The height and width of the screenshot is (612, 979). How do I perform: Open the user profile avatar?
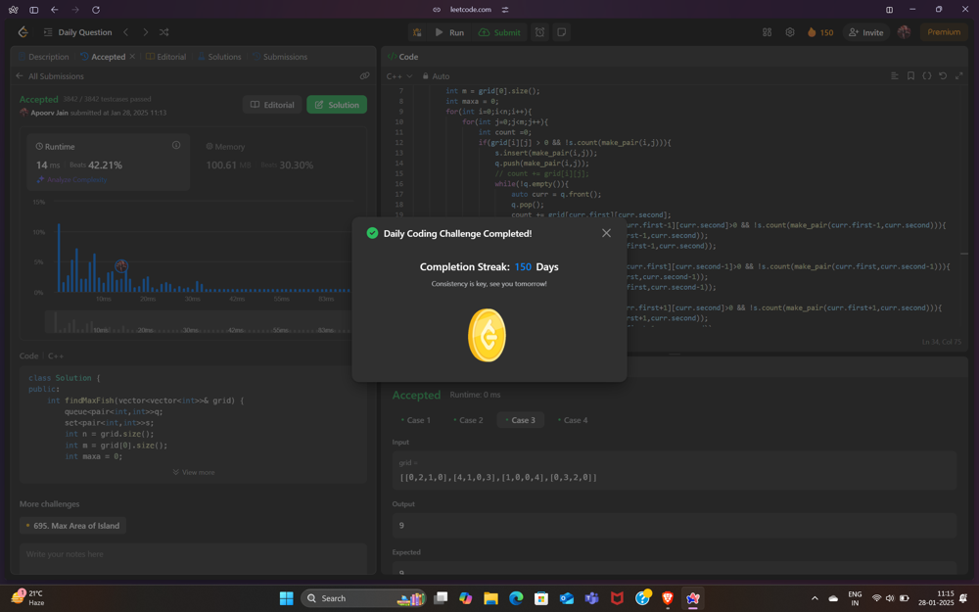(904, 32)
